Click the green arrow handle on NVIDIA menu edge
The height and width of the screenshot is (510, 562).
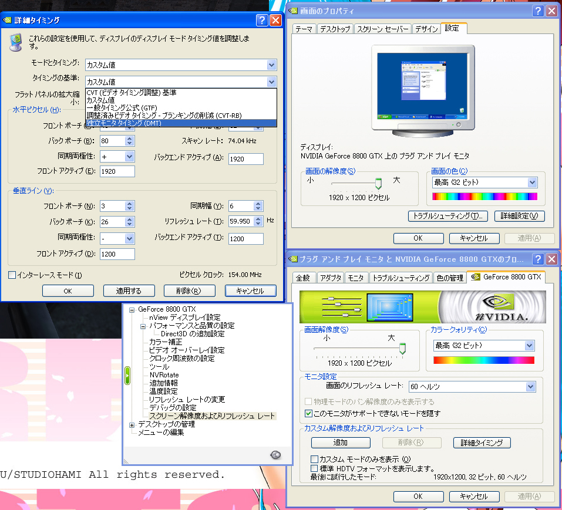[126, 376]
